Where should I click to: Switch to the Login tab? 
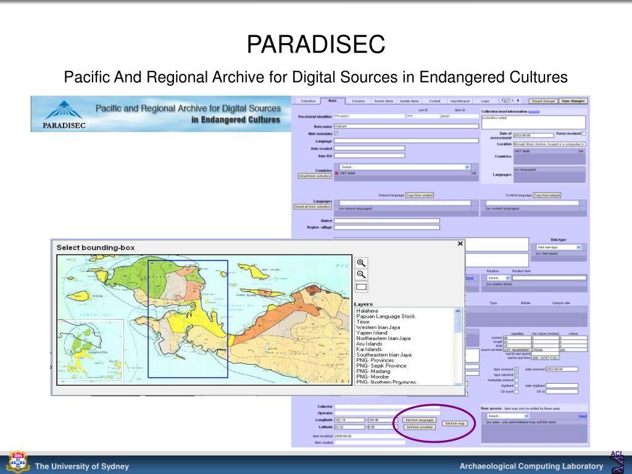485,101
